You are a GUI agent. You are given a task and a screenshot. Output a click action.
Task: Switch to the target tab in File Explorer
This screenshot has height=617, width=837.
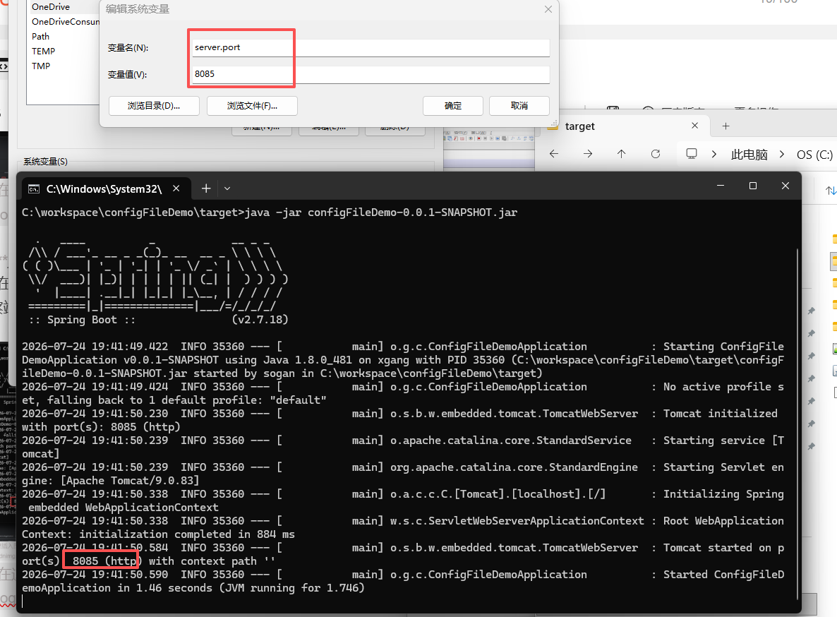tap(579, 126)
